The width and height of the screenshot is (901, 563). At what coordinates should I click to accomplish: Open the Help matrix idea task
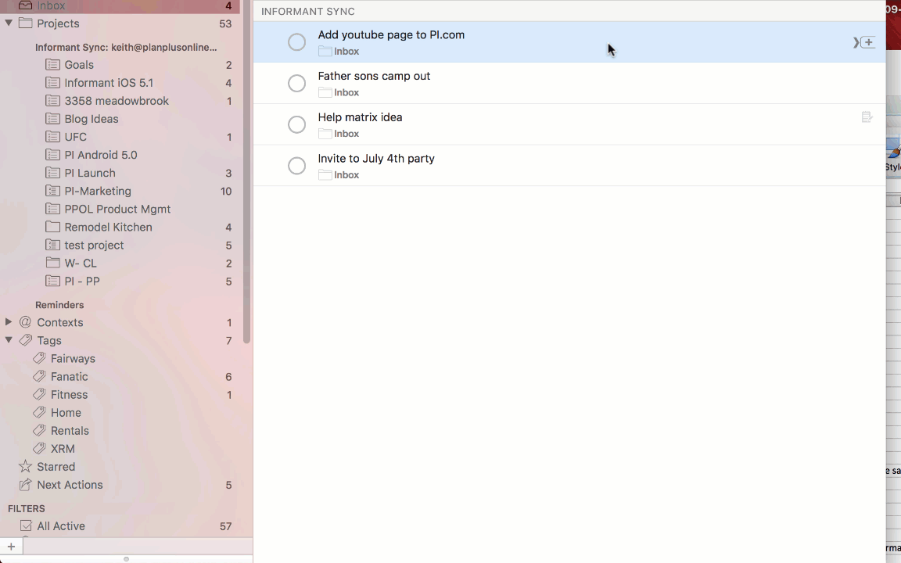[360, 117]
